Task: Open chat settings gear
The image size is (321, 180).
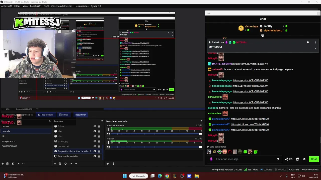Action: 304,159
